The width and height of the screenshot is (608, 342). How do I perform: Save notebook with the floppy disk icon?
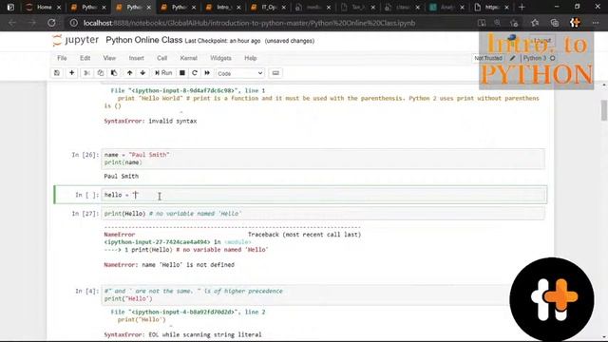coord(57,73)
